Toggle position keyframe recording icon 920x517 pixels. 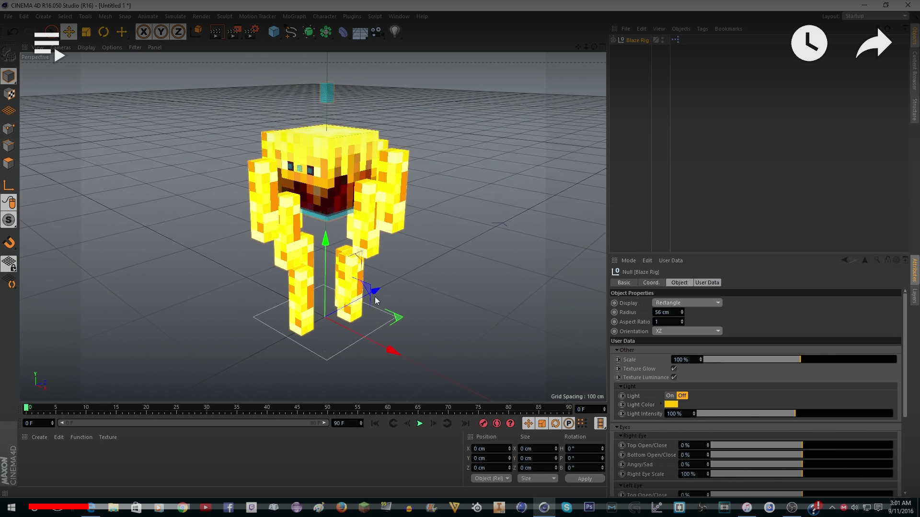coord(528,423)
